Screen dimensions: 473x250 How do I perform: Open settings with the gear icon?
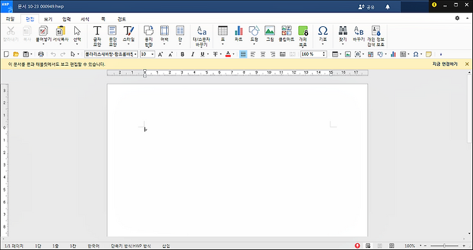(457, 18)
